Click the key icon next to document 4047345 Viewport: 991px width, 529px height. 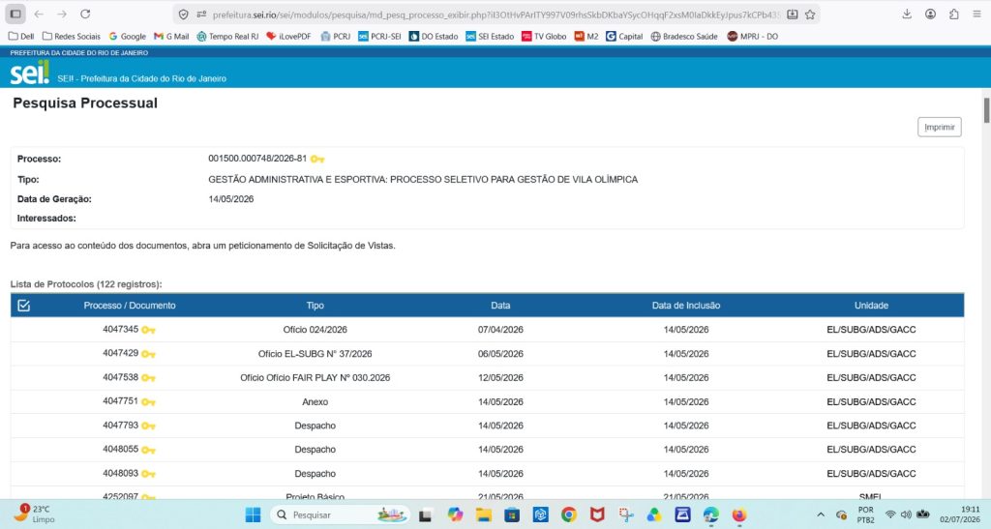tap(148, 330)
